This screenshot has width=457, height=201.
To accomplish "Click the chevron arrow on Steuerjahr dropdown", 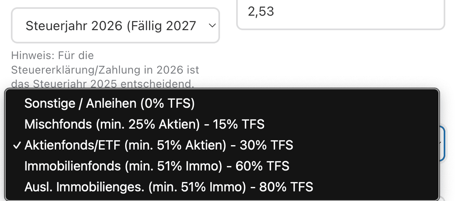I will [212, 26].
